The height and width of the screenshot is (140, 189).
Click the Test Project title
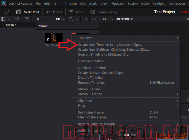tap(165, 12)
